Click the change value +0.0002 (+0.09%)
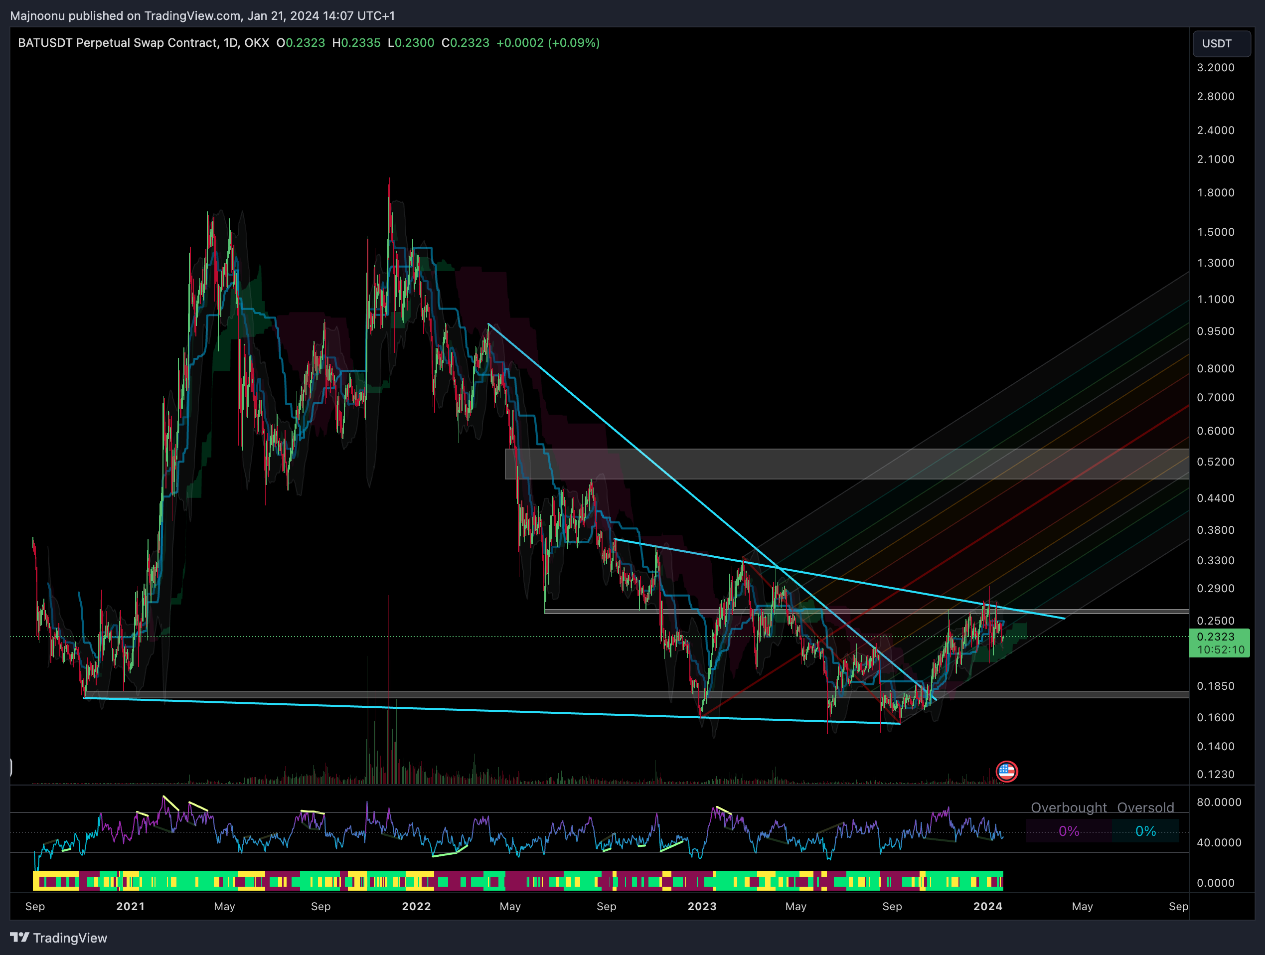The height and width of the screenshot is (955, 1265). tap(548, 43)
